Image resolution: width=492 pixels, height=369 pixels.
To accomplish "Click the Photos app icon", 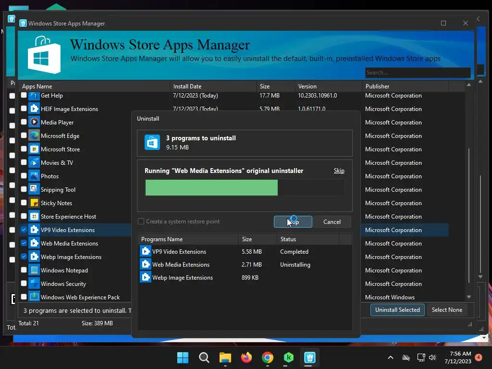I will (x=34, y=176).
